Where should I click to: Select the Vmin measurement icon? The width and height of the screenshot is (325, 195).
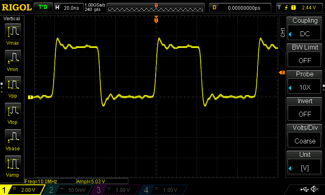(x=13, y=58)
